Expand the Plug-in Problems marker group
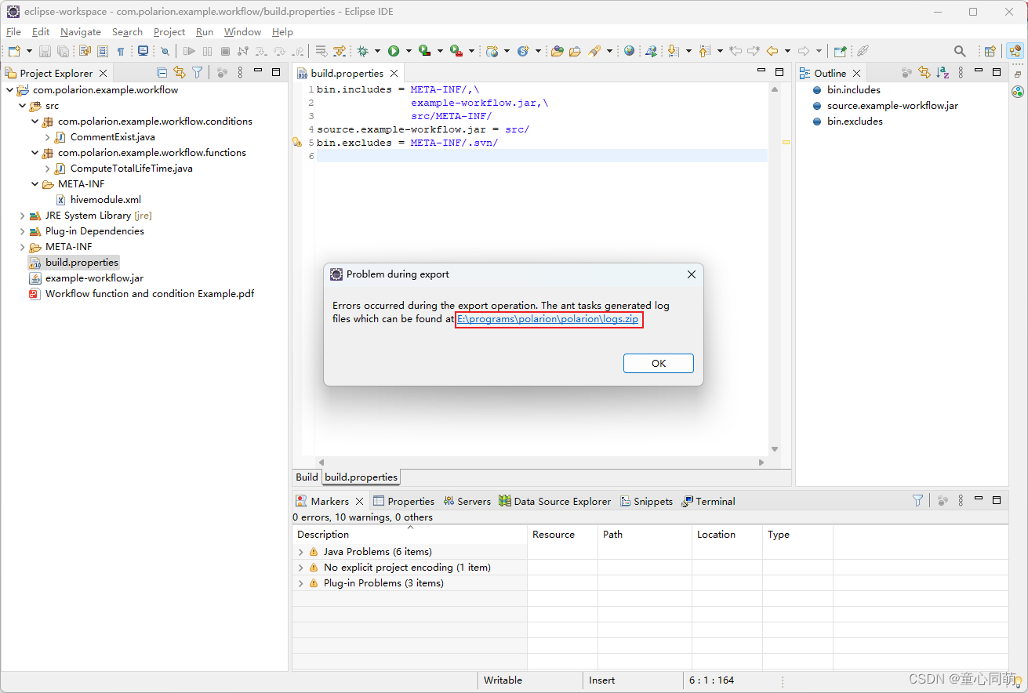1028x693 pixels. pyautogui.click(x=300, y=583)
